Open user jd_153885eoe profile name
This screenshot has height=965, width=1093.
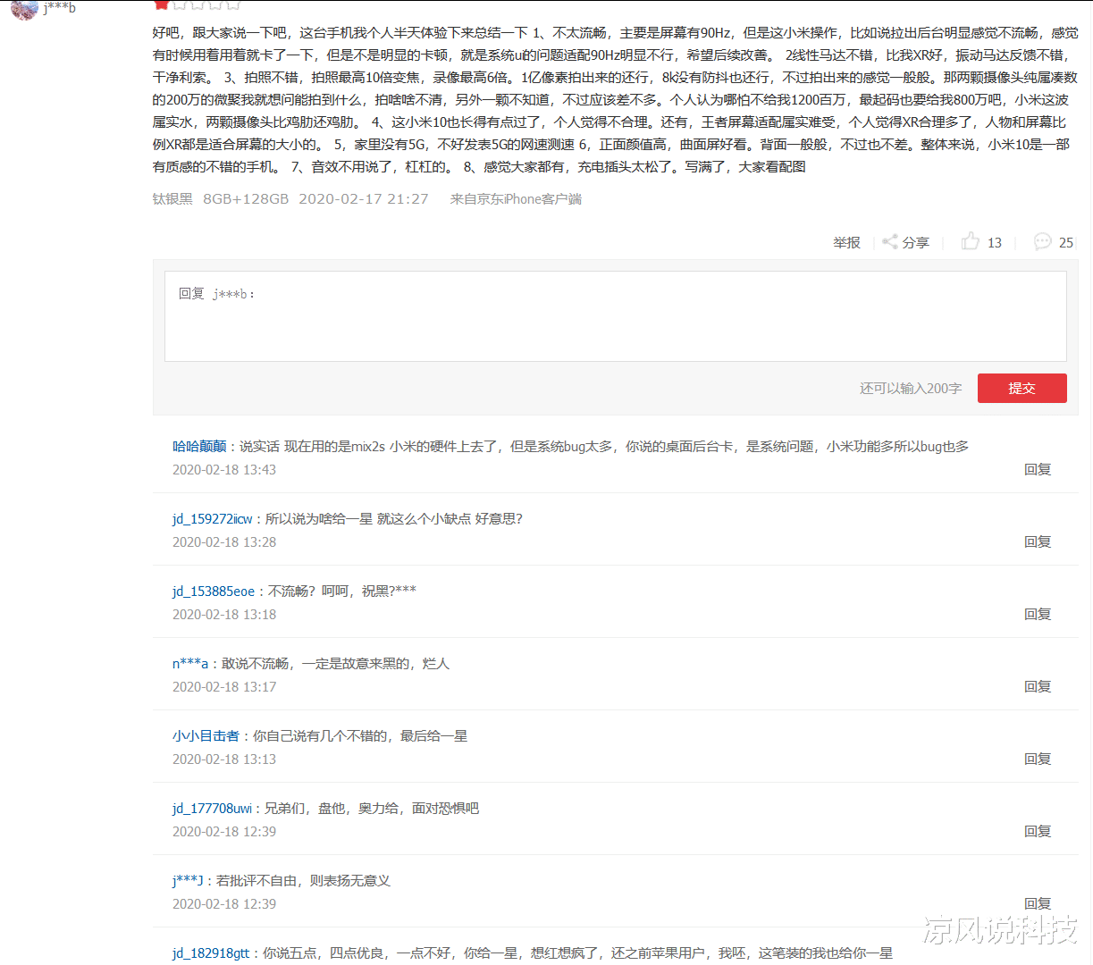[214, 591]
